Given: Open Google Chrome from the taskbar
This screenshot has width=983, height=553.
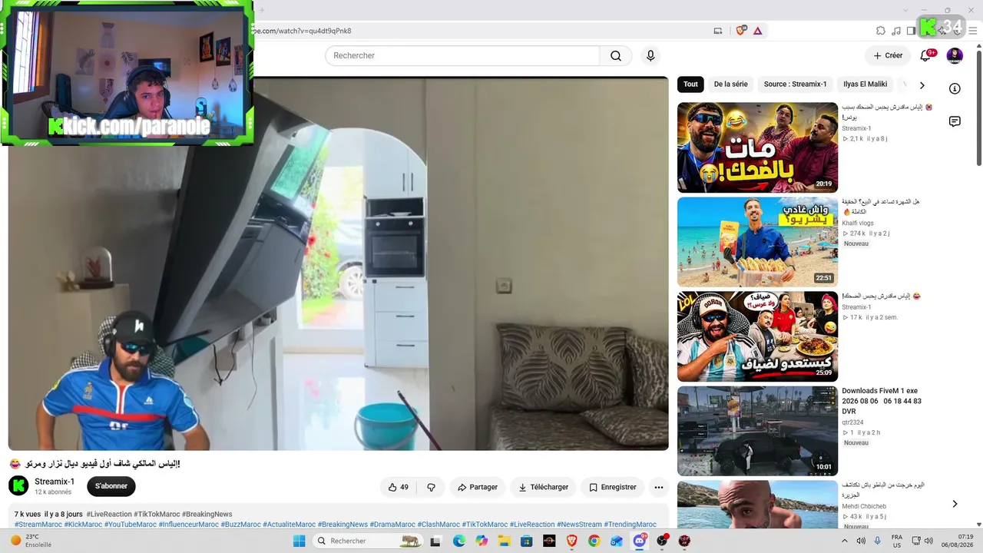Looking at the screenshot, I should click(594, 541).
